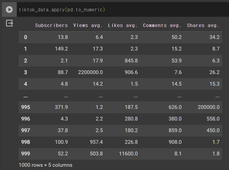Click the value 52.2 in Subscribers
This screenshot has height=170, width=229.
pyautogui.click(x=63, y=154)
